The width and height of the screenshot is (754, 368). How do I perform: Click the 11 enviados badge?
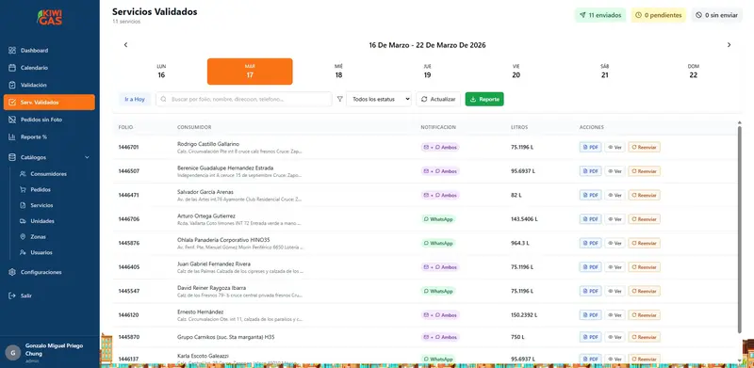600,15
